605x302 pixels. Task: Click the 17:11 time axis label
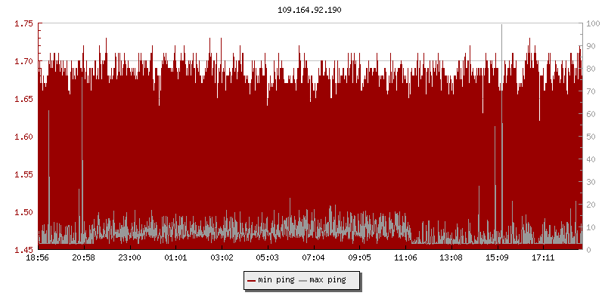tap(543, 258)
